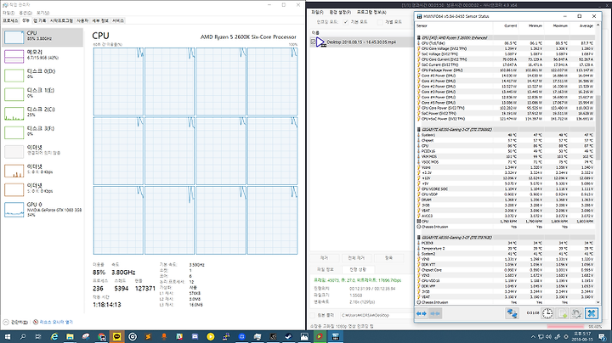Select Memory (메모리) in performance sidebar
The height and width of the screenshot is (343, 612).
pos(42,56)
